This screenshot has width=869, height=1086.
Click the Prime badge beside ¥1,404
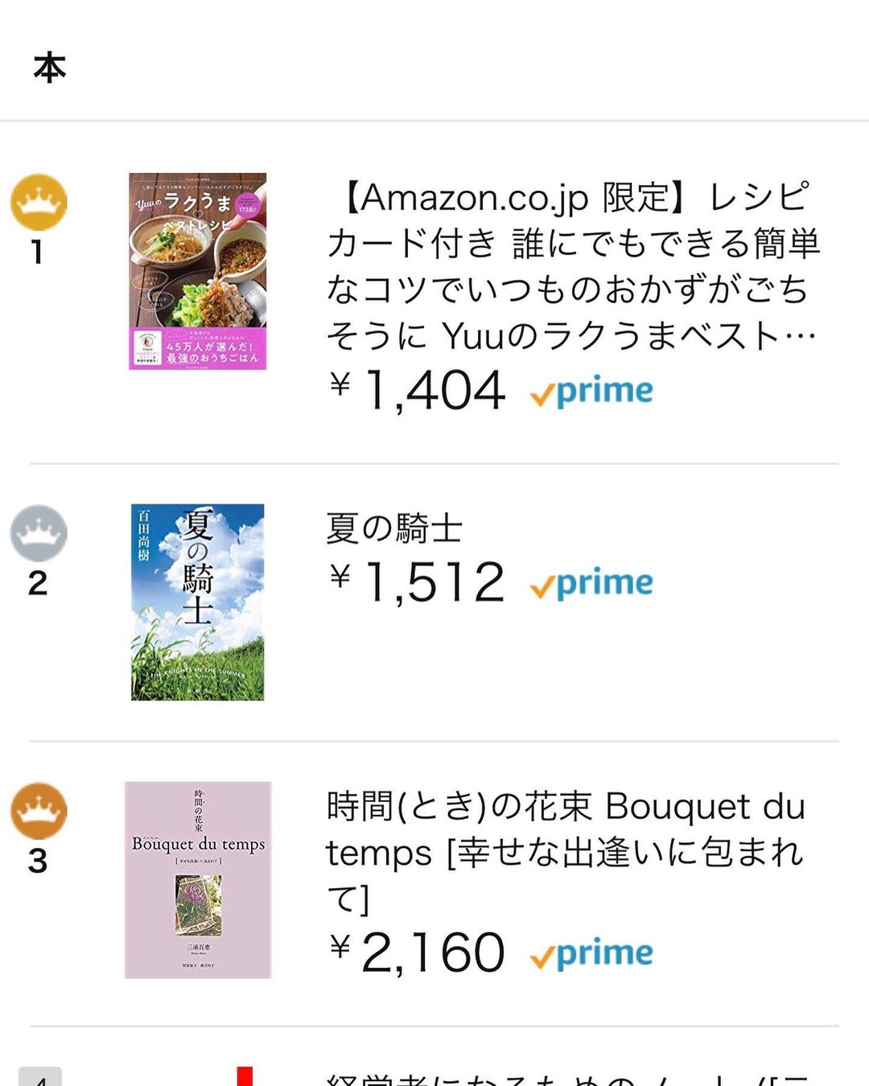pos(592,392)
